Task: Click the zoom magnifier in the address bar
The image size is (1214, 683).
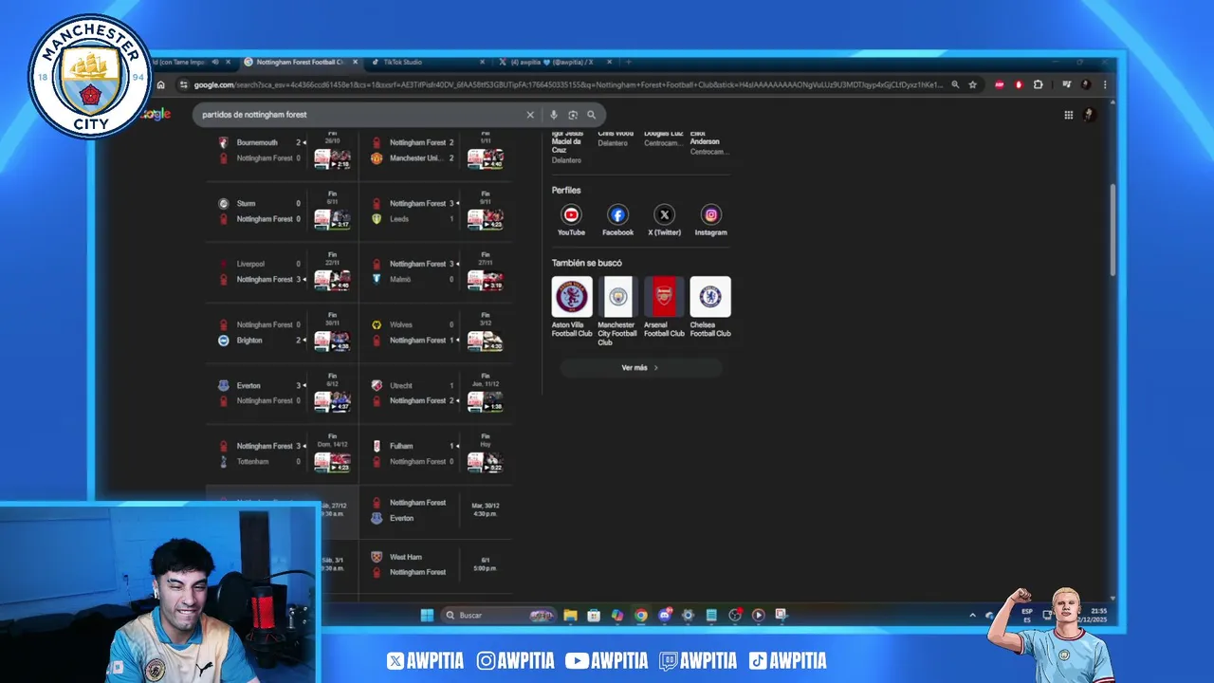Action: pos(955,84)
